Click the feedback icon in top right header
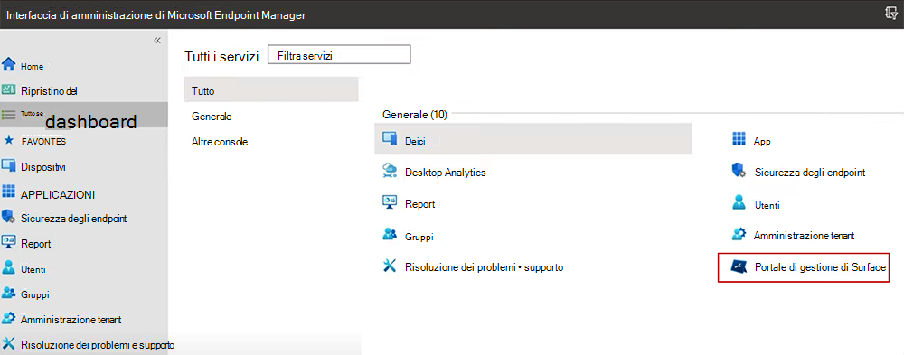The height and width of the screenshot is (355, 904). tap(890, 14)
